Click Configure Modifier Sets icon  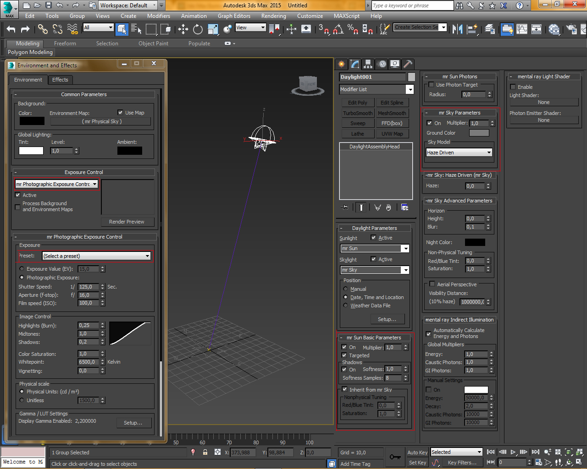(x=405, y=207)
